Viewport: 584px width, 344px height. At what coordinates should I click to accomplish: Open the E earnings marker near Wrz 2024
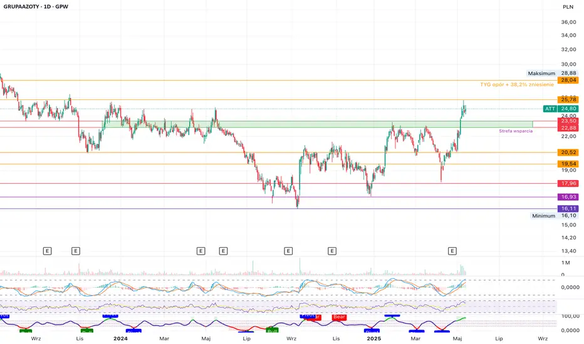(288, 251)
